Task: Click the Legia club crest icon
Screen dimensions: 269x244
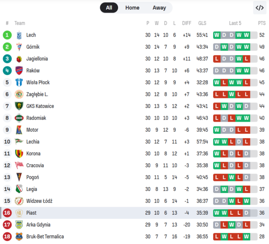Action: click(19, 189)
